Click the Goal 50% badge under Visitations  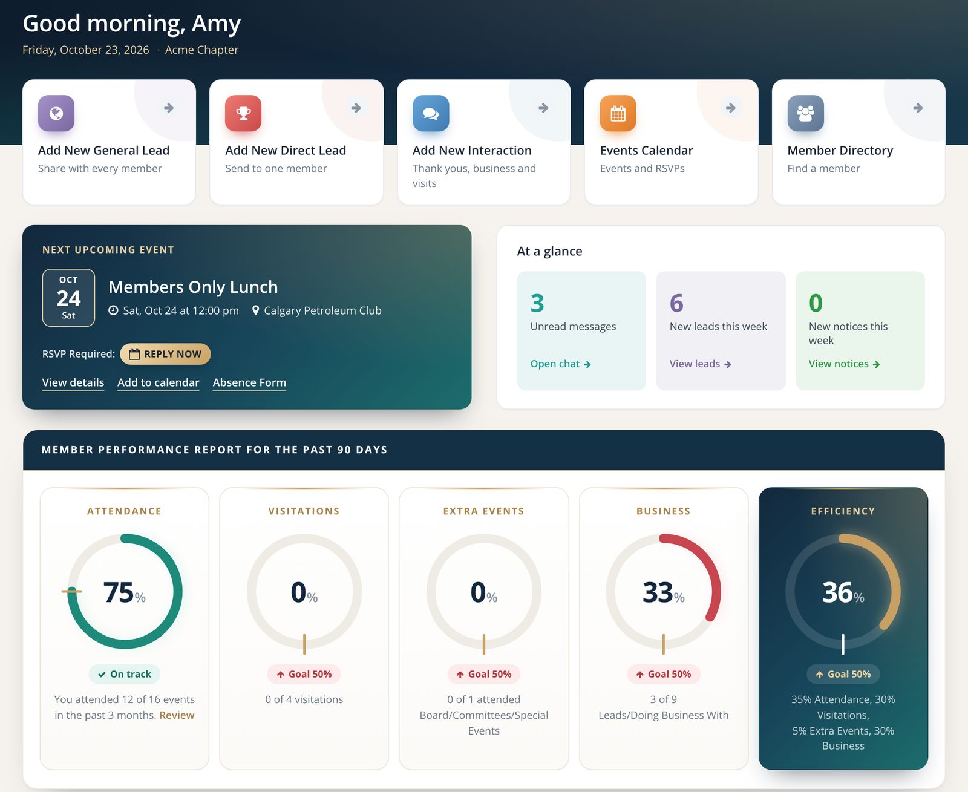tap(304, 674)
